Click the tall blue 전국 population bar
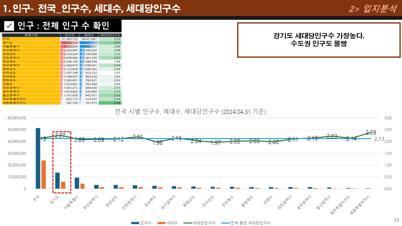This screenshot has width=402, height=226. tap(38, 158)
